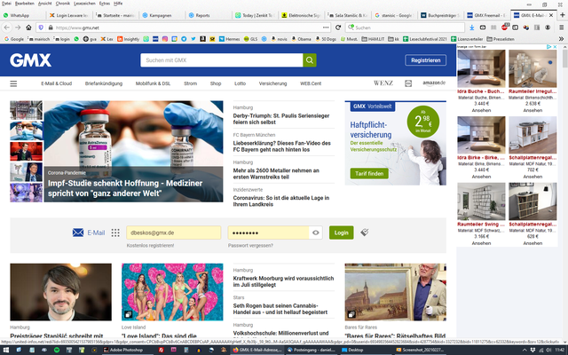Open the Datei menu
The width and height of the screenshot is (568, 355).
[6, 4]
